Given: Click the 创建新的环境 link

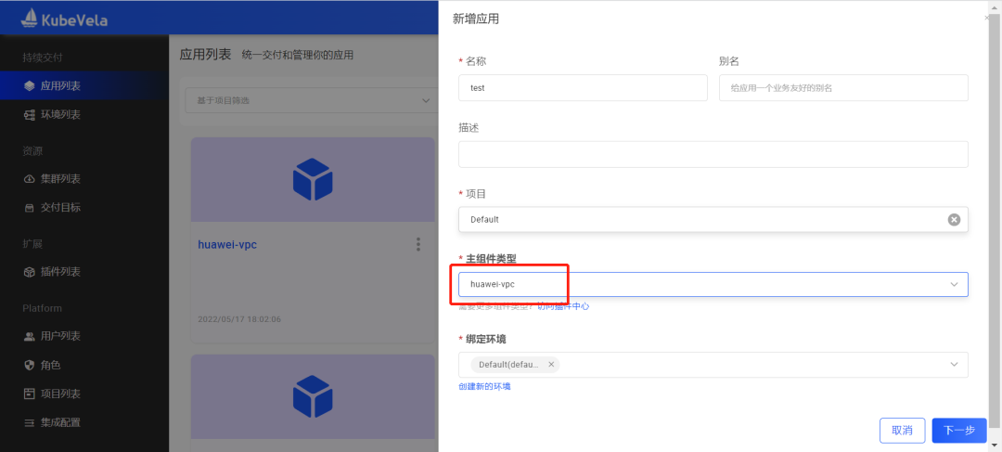Looking at the screenshot, I should 484,386.
